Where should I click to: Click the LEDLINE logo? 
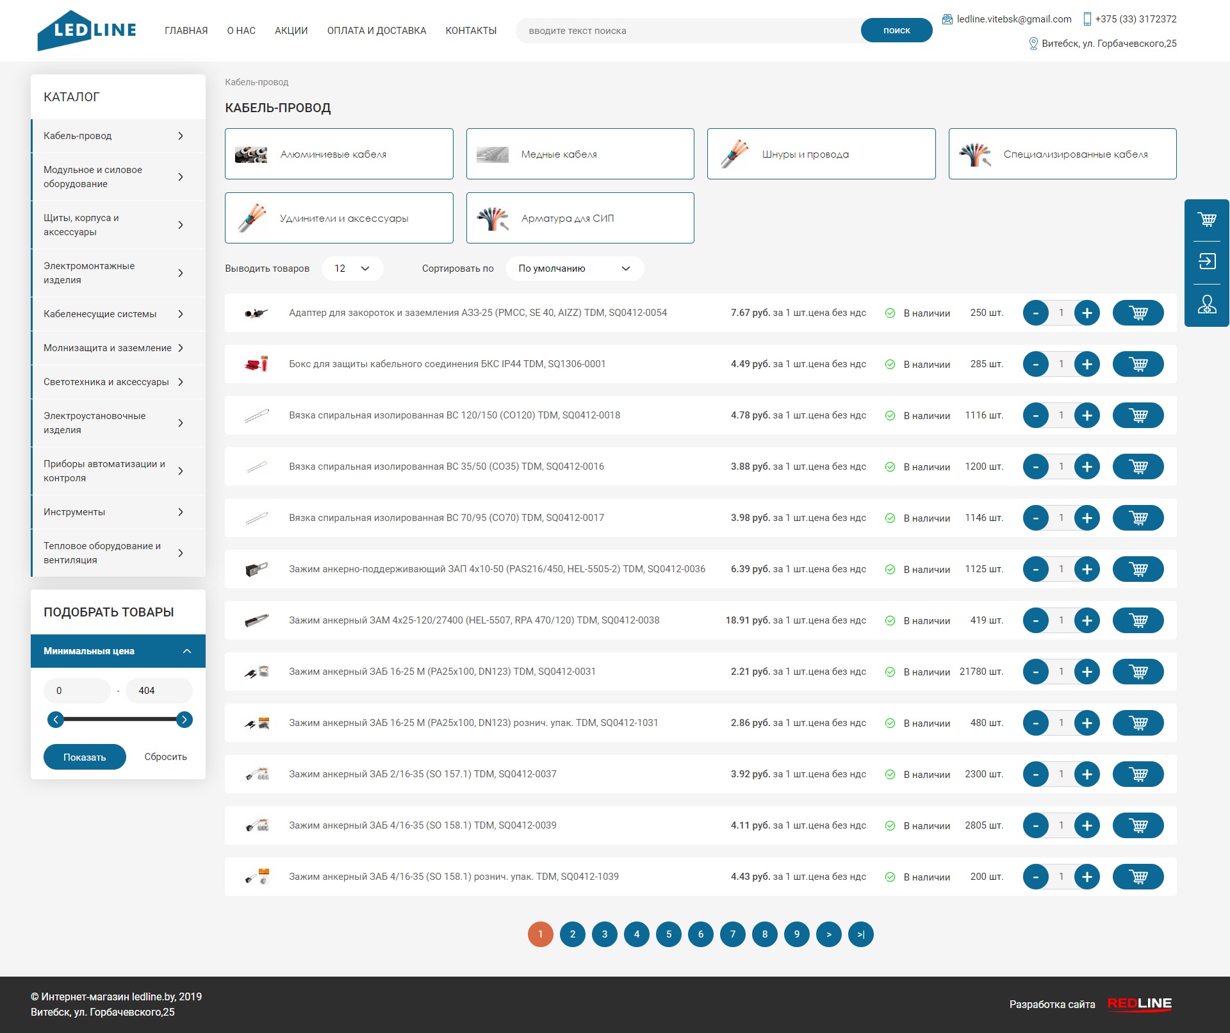click(x=87, y=30)
